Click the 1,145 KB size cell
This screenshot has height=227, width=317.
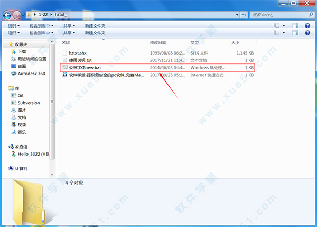[245, 53]
